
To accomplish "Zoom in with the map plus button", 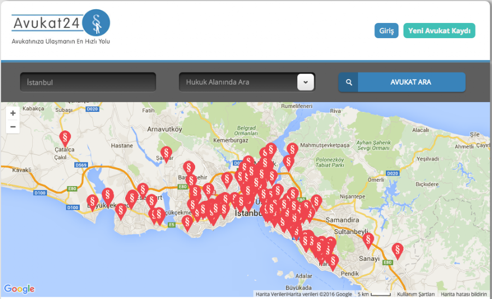I will point(13,113).
